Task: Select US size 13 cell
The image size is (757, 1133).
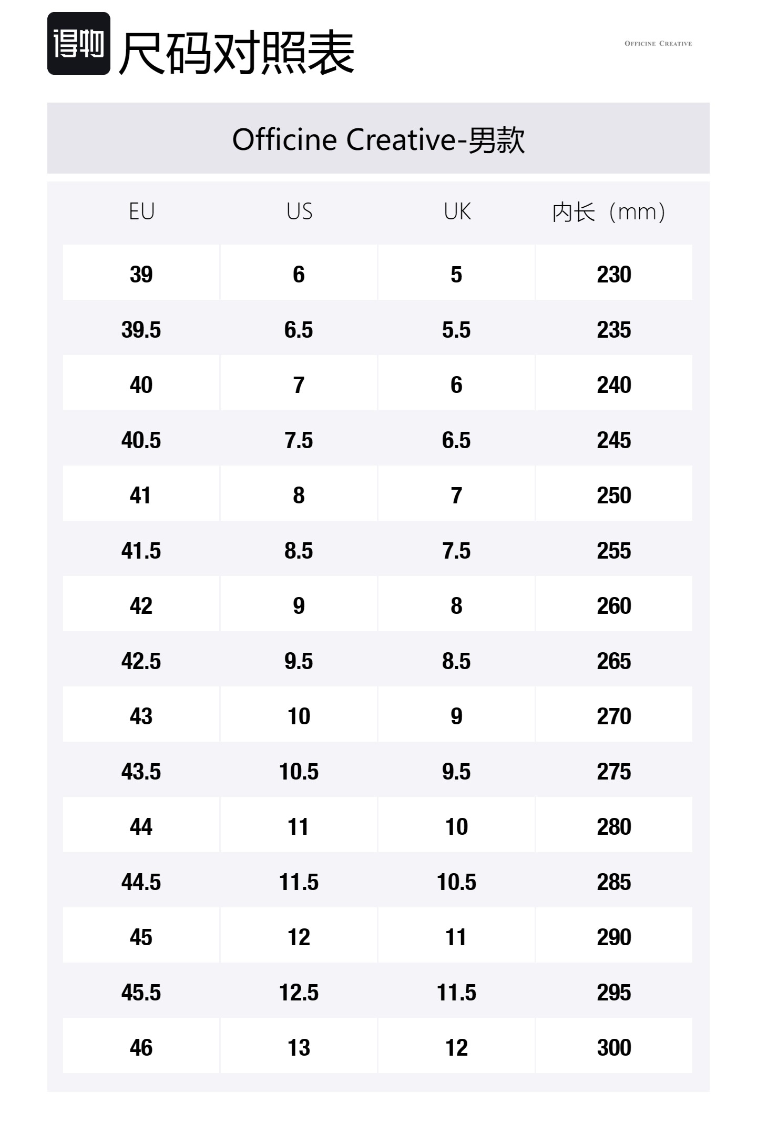Action: [x=299, y=1047]
